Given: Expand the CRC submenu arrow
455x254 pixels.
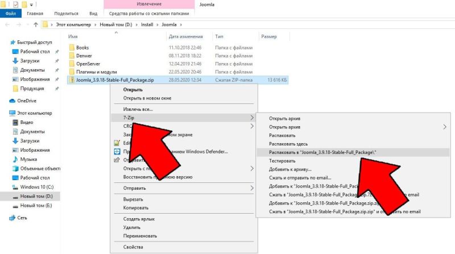Looking at the screenshot, I should pos(251,126).
